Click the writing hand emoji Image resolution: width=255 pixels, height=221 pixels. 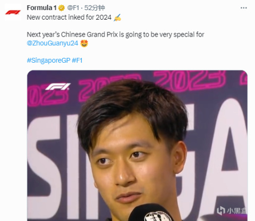click(117, 18)
